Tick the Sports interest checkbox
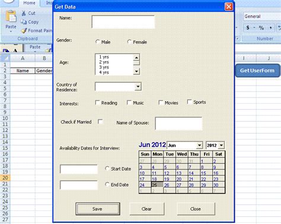This screenshot has height=224, width=281. coord(189,102)
